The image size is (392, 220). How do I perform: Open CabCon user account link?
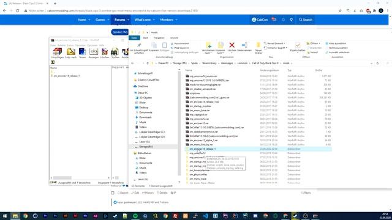pos(260,20)
